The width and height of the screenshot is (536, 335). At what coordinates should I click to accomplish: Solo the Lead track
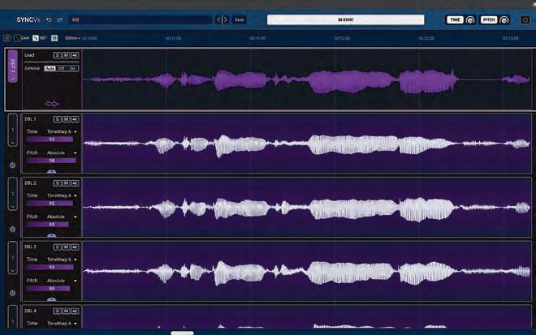[57, 55]
